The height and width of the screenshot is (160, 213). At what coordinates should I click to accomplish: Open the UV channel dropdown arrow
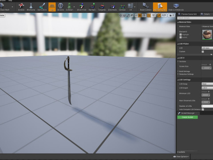pyautogui.click(x=134, y=7)
